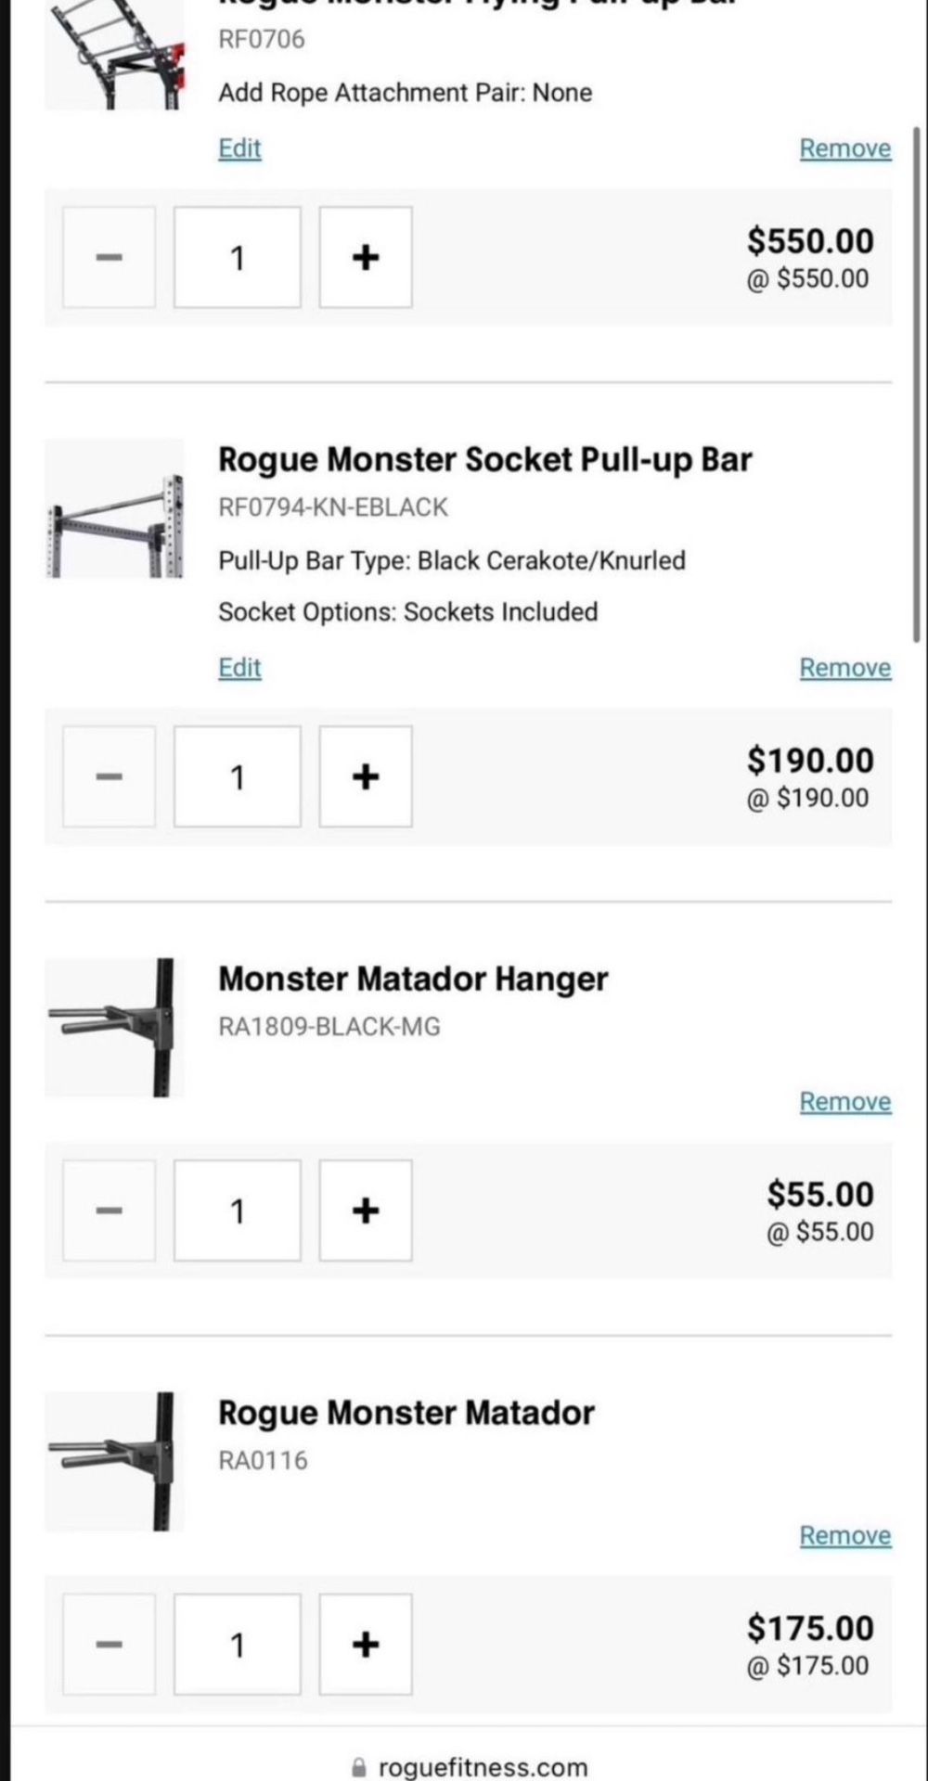Screen dimensions: 928x1781
Task: Open the Monster Matador Hanger product image
Action: tap(114, 1028)
